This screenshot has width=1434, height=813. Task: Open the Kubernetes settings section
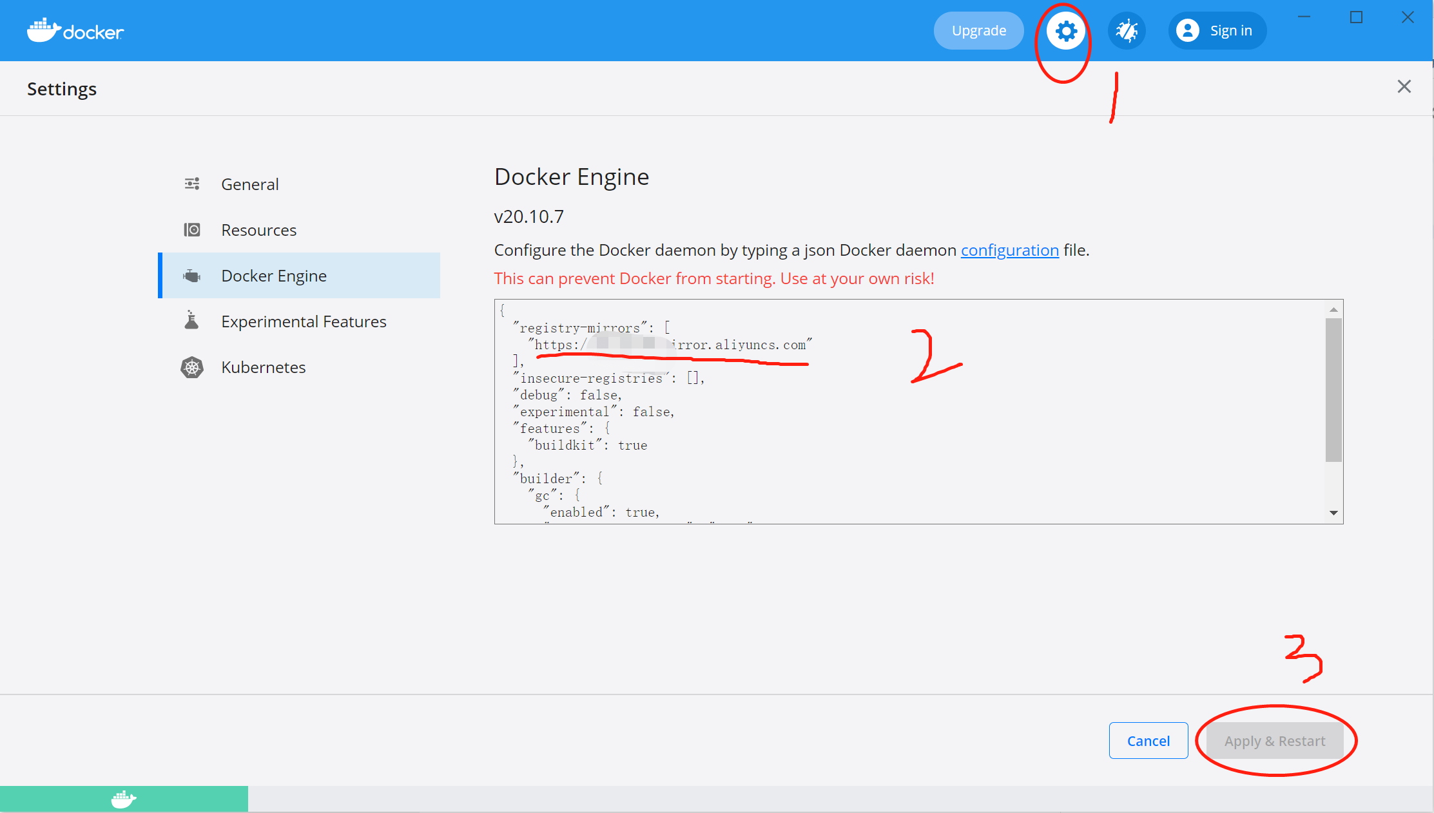[263, 367]
